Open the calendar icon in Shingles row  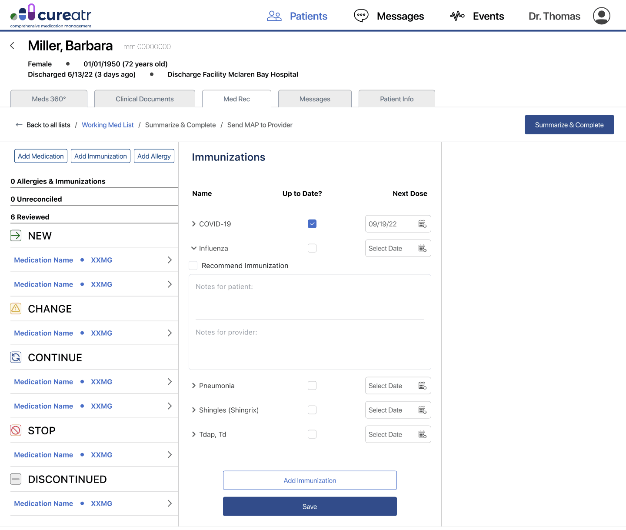[423, 410]
